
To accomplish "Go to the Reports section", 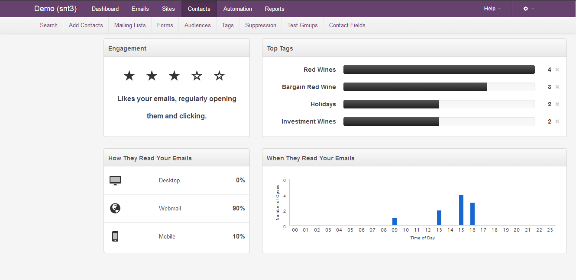I will point(275,9).
